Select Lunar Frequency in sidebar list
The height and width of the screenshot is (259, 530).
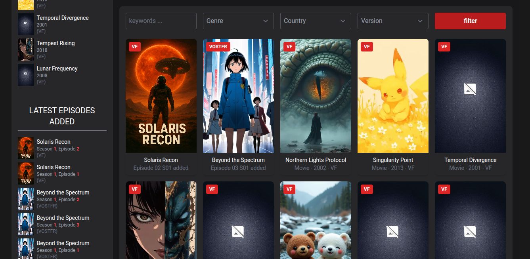(57, 69)
